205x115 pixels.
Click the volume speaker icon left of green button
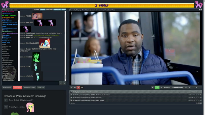coord(153,88)
